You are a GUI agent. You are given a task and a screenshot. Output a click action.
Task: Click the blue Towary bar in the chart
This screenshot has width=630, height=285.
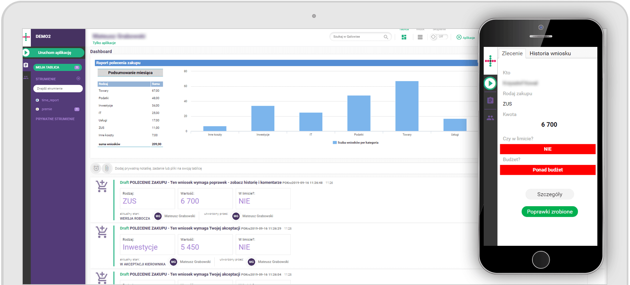click(x=407, y=106)
